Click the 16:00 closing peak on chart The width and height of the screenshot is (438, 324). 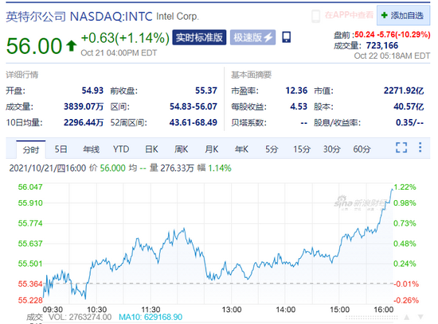392,190
